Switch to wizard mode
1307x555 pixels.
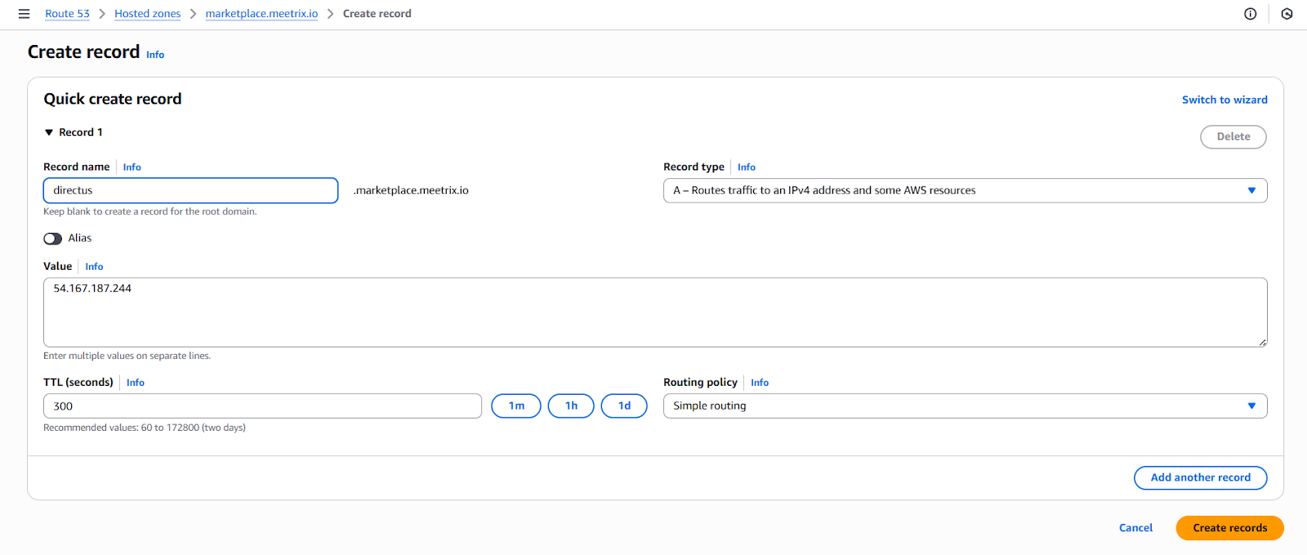click(x=1224, y=100)
